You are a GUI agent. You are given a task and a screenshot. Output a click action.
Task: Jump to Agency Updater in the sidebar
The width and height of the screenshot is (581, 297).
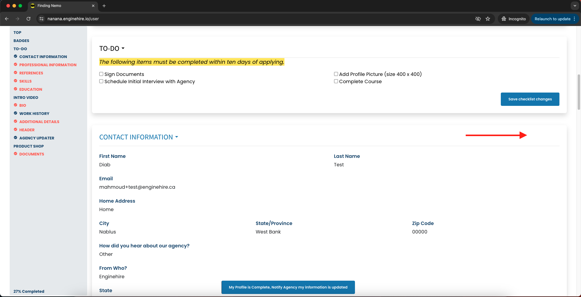point(37,138)
